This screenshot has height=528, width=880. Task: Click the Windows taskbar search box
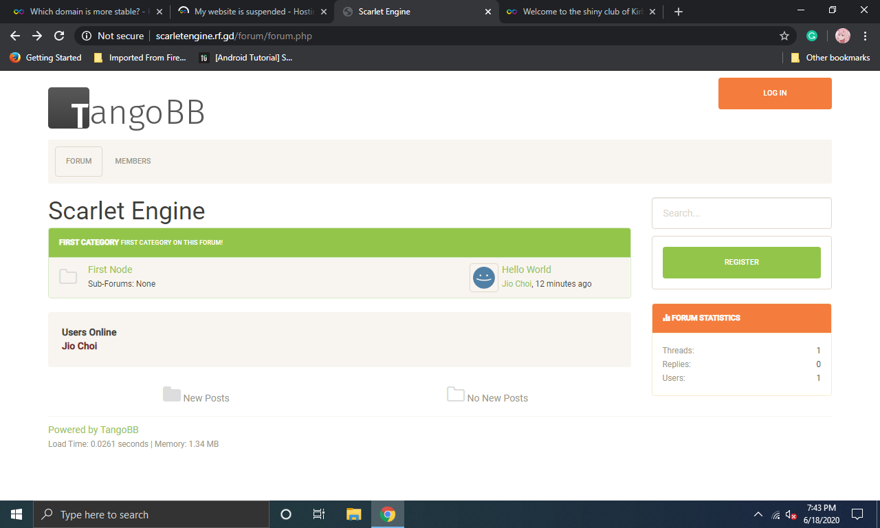(x=151, y=514)
